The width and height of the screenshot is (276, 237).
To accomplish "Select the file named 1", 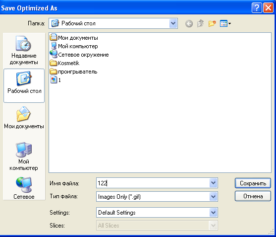I will pos(55,80).
